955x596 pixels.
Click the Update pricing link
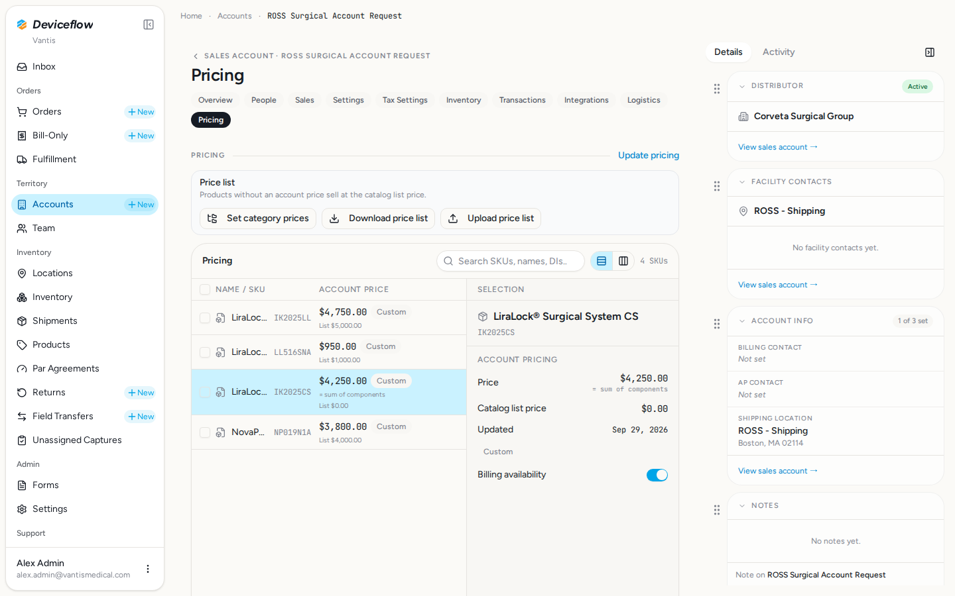pyautogui.click(x=649, y=155)
